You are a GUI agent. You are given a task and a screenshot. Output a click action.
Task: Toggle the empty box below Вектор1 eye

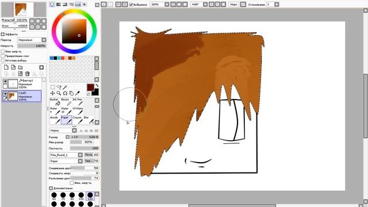pyautogui.click(x=5, y=87)
